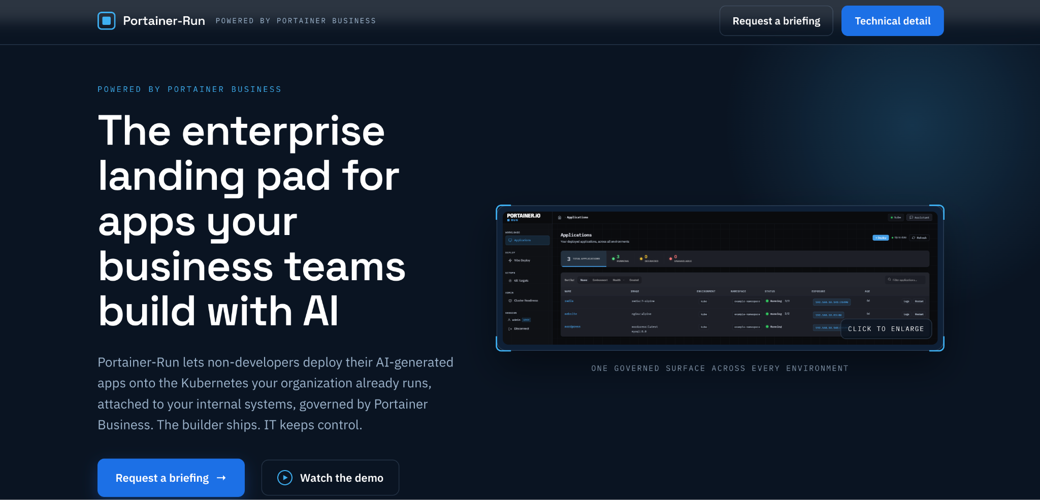Screen dimensions: 1040x500
Task: Click the gray 'POWERED BY PORTAINER BUSINESS' navigation tagline
Action: tap(296, 21)
